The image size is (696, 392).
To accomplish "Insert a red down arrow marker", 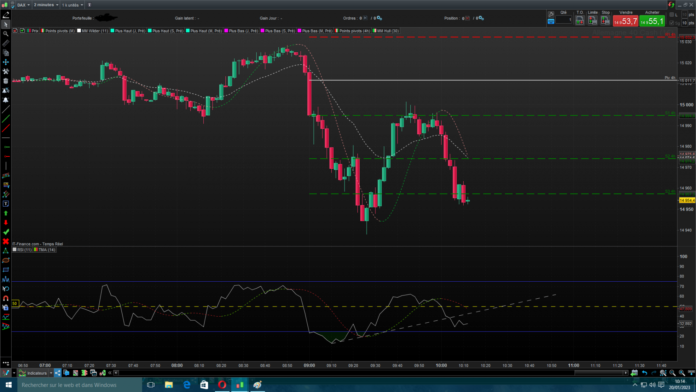I will click(6, 223).
